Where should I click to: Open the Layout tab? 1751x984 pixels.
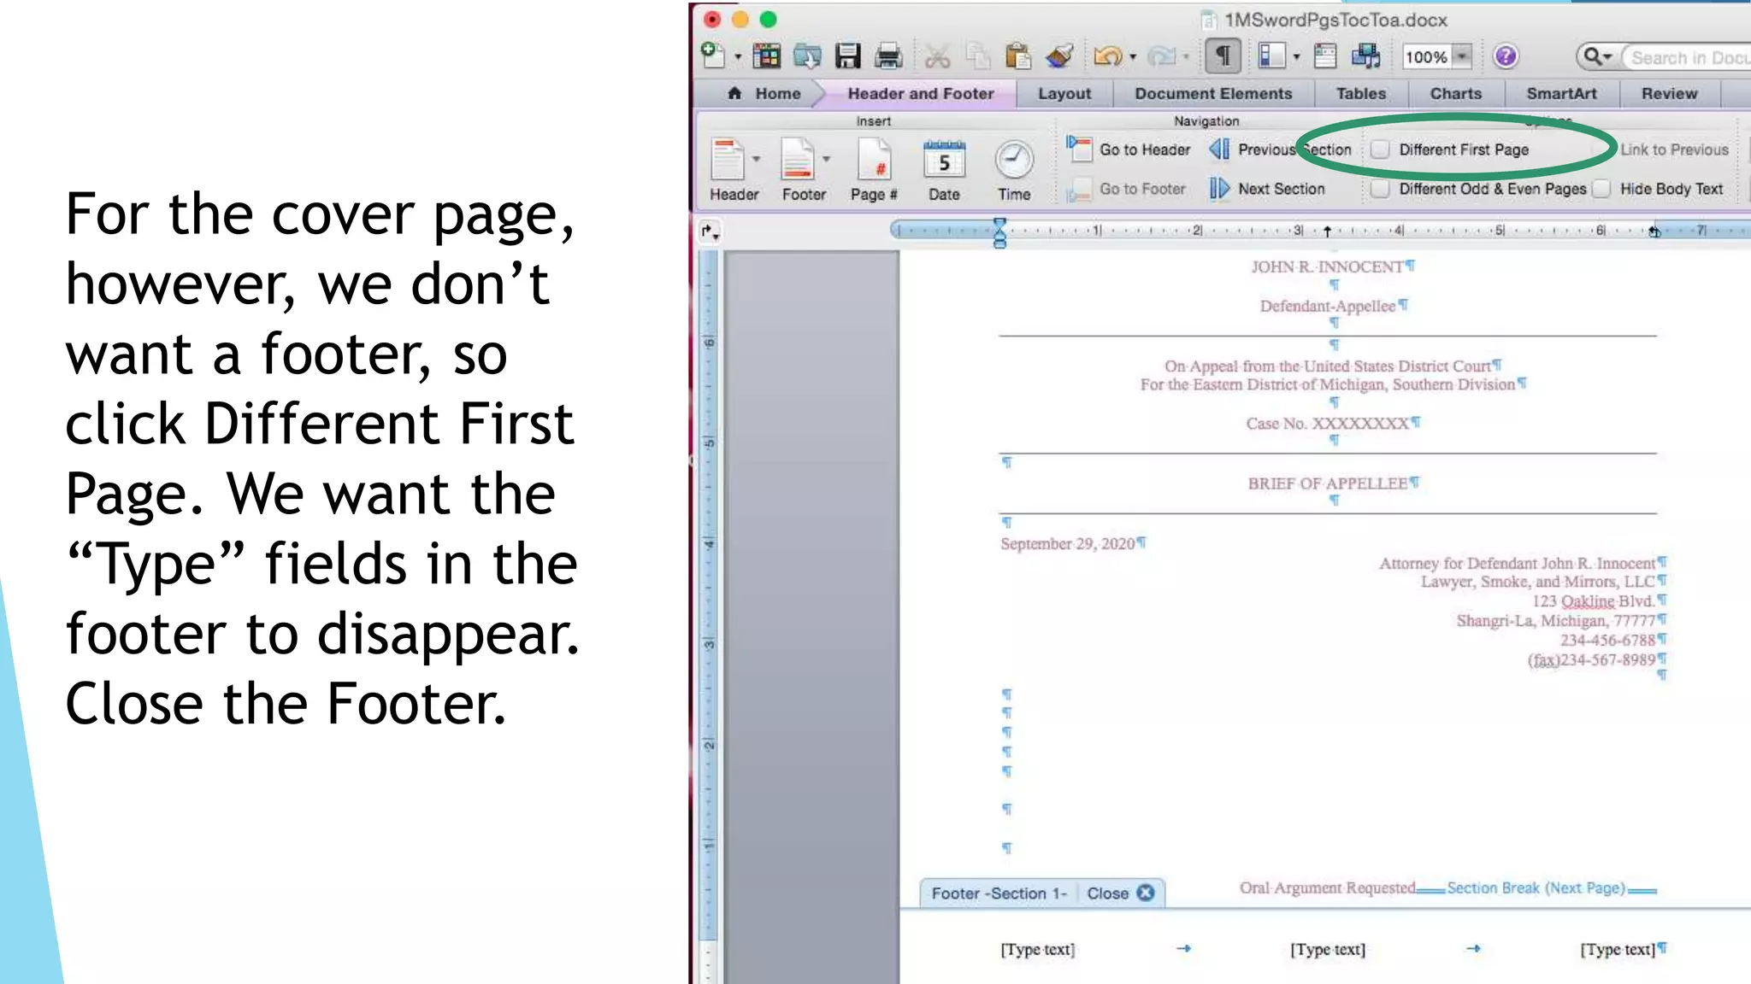(1064, 94)
